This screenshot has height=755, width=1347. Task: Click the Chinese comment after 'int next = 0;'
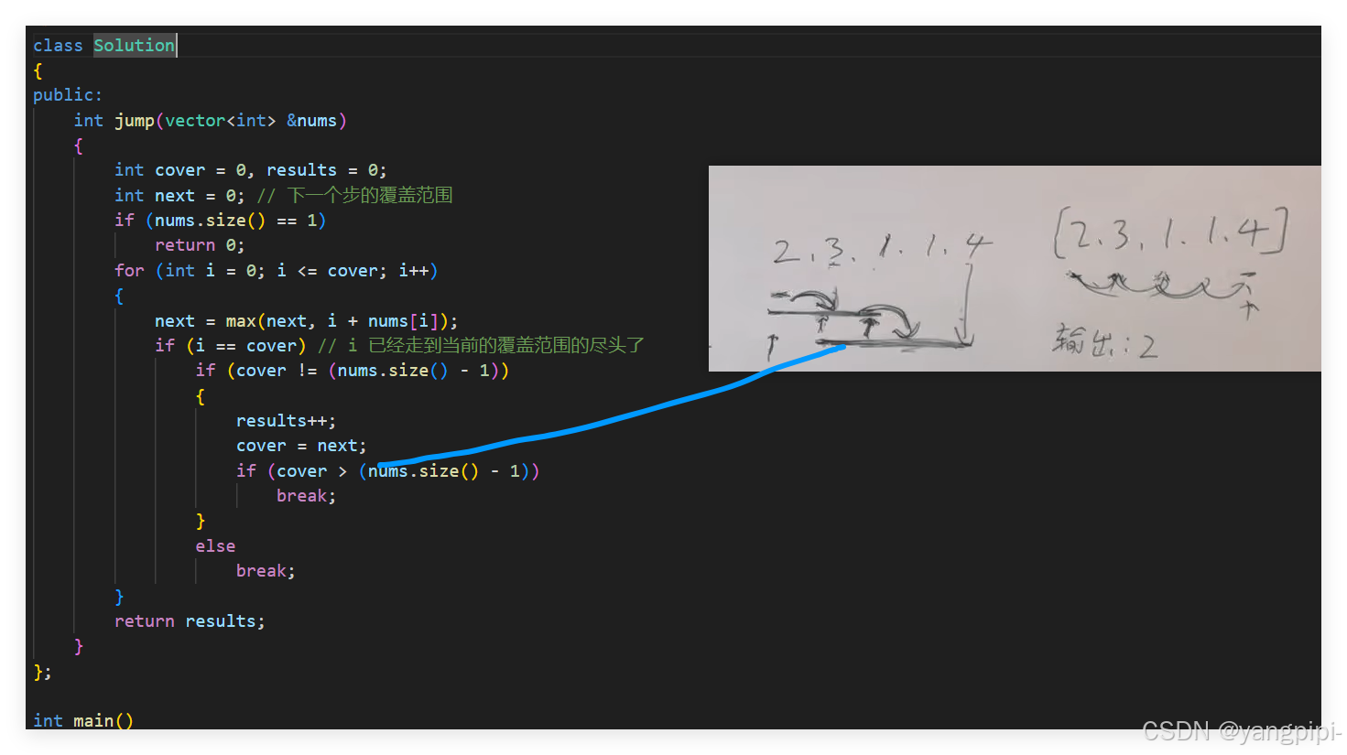pyautogui.click(x=355, y=195)
